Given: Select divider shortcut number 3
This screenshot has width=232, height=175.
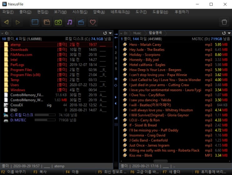Looking at the screenshot, I should (x=116, y=58).
